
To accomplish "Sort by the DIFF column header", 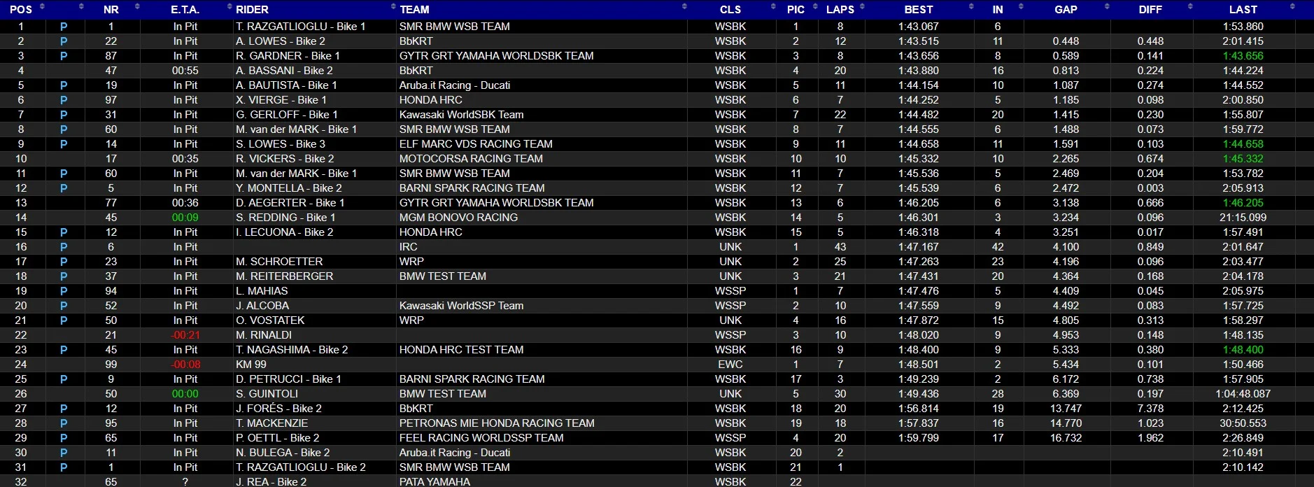I will pyautogui.click(x=1150, y=9).
